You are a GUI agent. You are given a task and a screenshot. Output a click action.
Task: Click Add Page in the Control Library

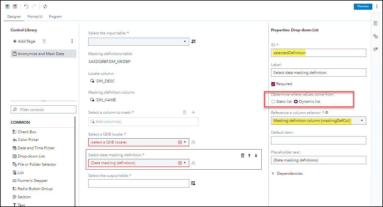pyautogui.click(x=24, y=41)
